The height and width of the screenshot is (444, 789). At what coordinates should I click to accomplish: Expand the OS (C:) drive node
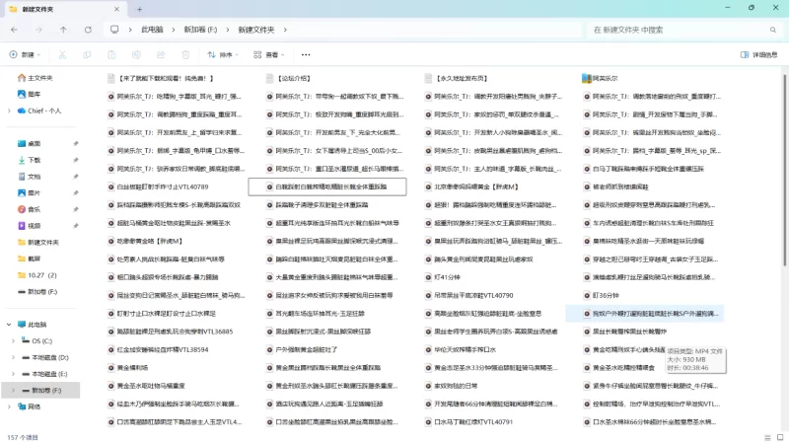pos(13,340)
